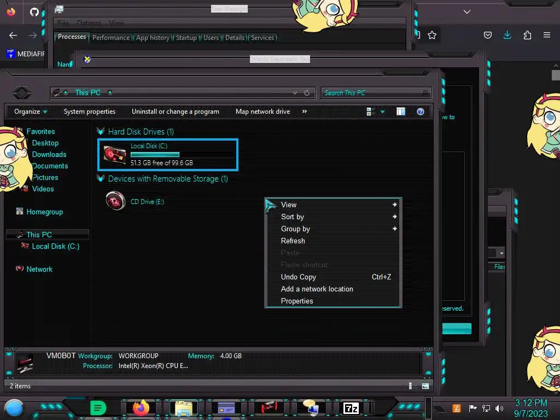Open the volume speaker tray icon
The height and width of the screenshot is (420, 560).
(499, 408)
